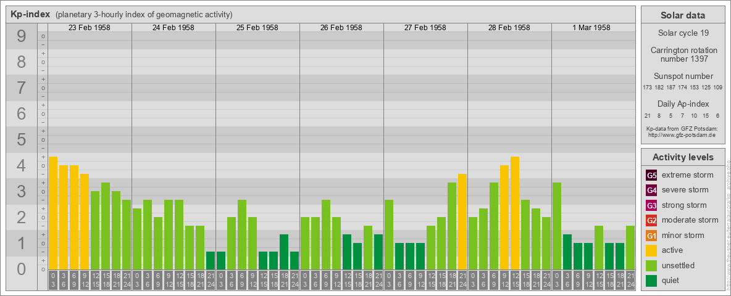This screenshot has height=296, width=731.
Task: Click the Kp scale number 9
Action: tap(22, 36)
